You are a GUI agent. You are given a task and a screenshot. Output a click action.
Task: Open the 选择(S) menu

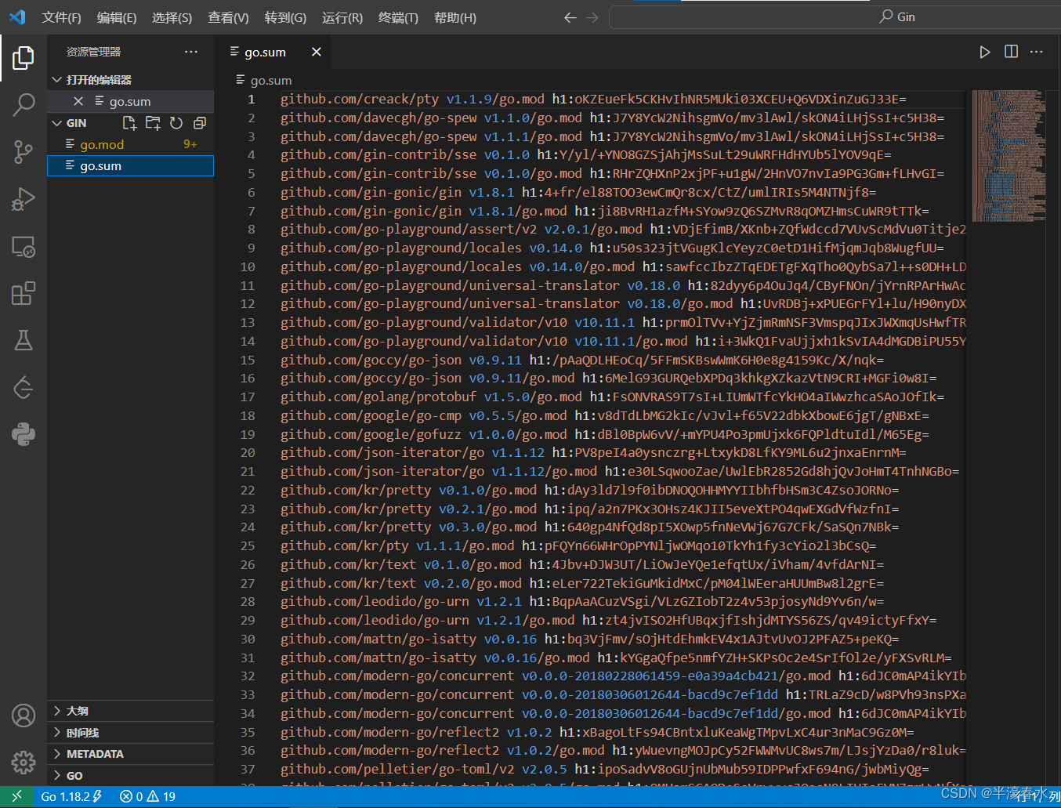172,17
